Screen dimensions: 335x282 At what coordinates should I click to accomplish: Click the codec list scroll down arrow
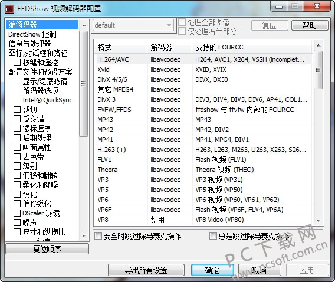pyautogui.click(x=318, y=220)
